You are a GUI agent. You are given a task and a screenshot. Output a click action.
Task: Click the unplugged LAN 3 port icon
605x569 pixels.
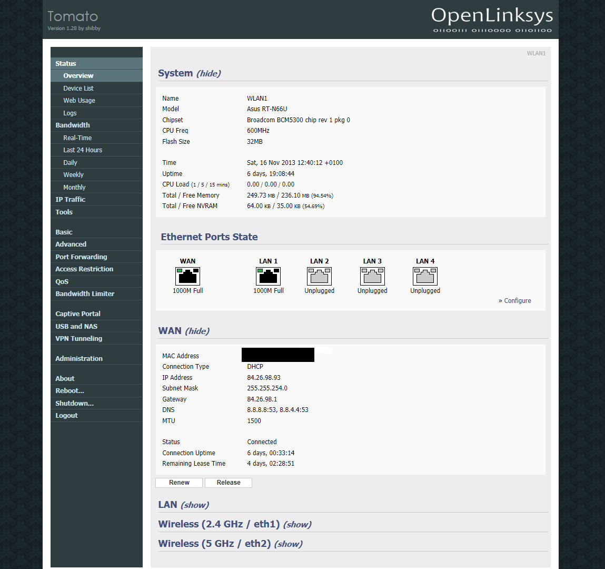372,276
